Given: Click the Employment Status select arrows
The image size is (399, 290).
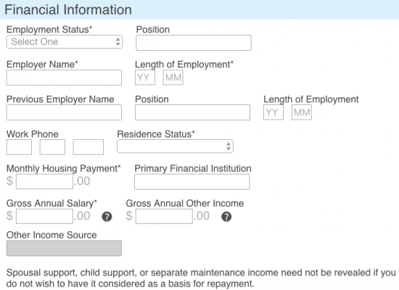Looking at the screenshot, I should tap(118, 42).
